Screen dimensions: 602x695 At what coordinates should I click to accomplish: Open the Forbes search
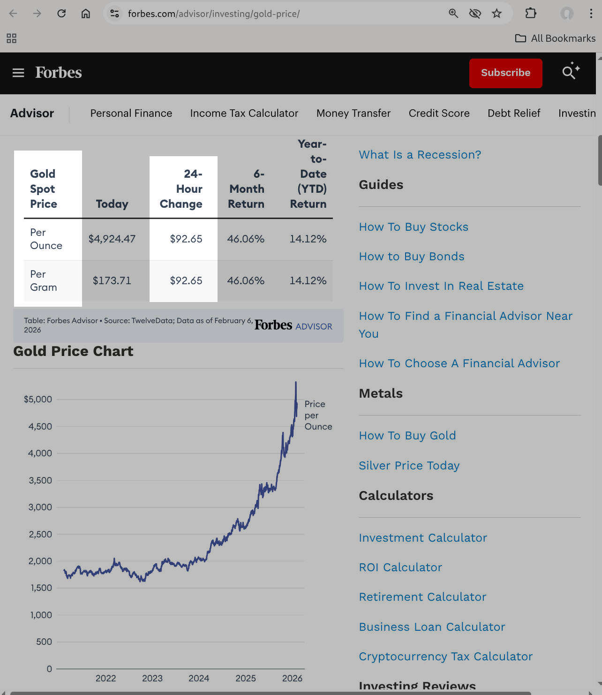click(x=568, y=73)
